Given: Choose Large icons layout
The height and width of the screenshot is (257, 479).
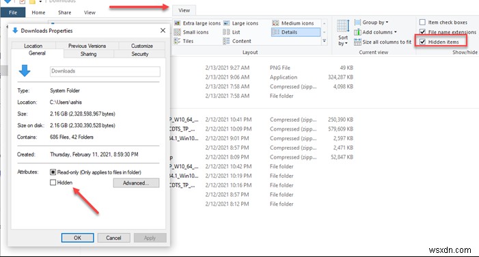Looking at the screenshot, I should point(241,23).
